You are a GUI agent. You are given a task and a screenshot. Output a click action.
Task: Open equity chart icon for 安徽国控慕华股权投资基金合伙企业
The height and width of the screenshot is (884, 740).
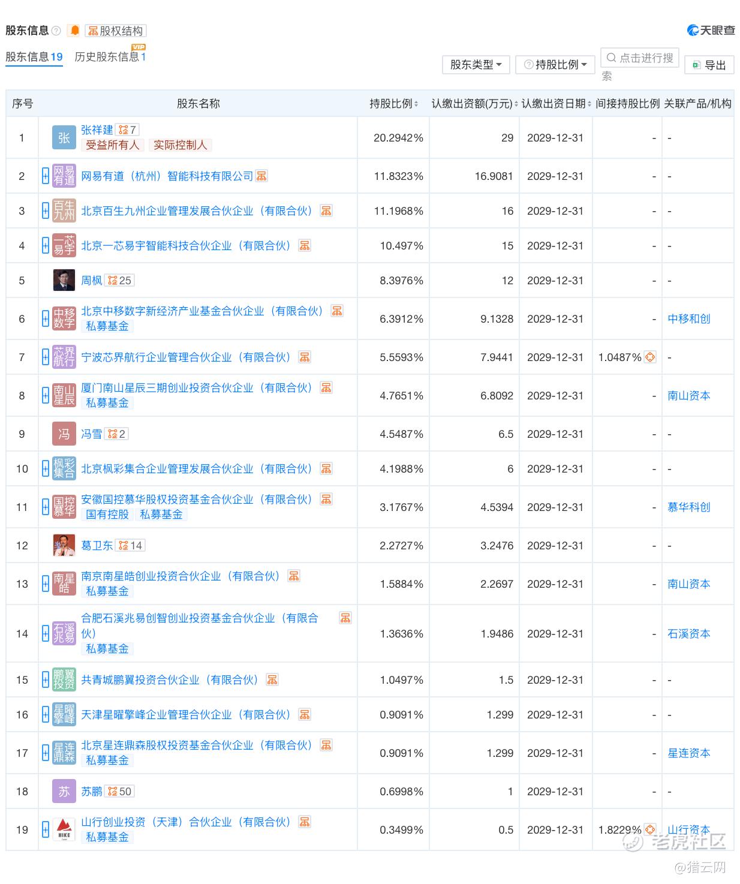326,500
